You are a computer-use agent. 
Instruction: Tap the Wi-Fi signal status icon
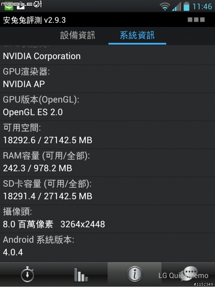coord(165,6)
